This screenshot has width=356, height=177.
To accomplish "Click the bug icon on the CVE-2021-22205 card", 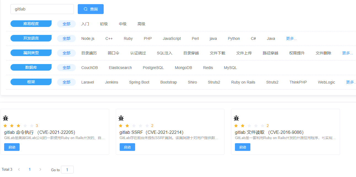I will (6, 118).
